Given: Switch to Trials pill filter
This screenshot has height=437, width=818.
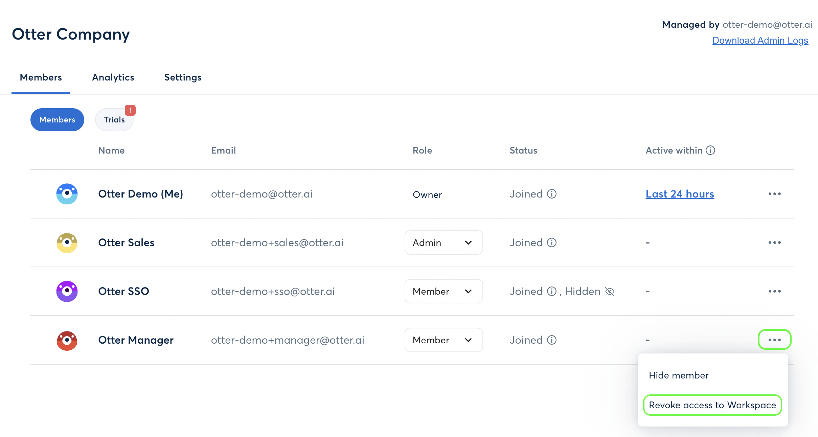Looking at the screenshot, I should click(114, 120).
